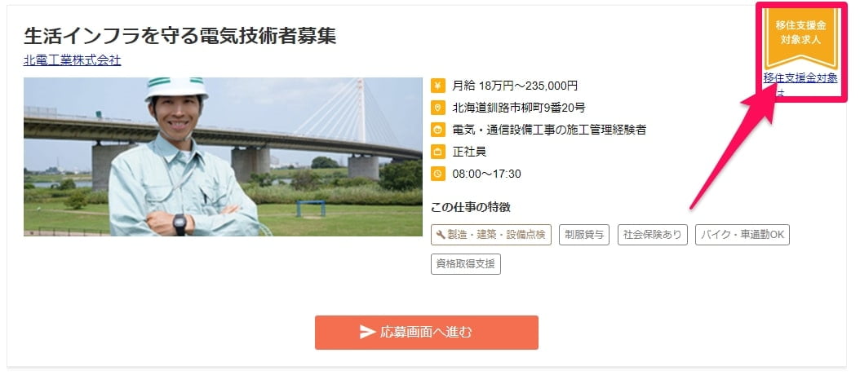The height and width of the screenshot is (375, 860).
Task: Select the 製造・建築・設備点検 tag
Action: pos(491,235)
